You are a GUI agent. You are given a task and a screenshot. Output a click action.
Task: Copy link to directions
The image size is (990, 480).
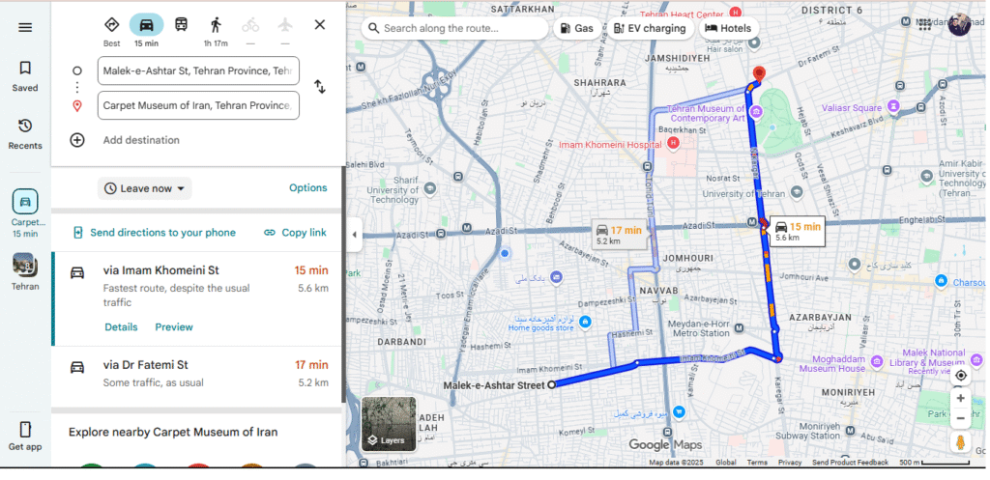pos(295,233)
